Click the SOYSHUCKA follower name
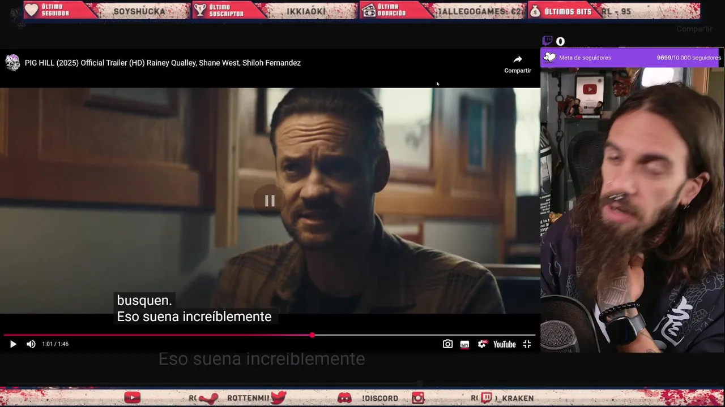Image resolution: width=725 pixels, height=407 pixels. pyautogui.click(x=139, y=11)
